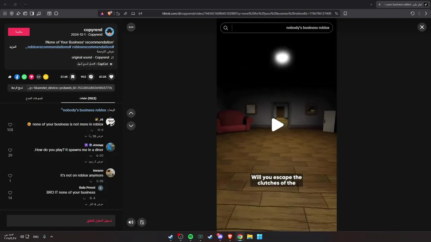Viewport: 431px width, 242px height.
Task: Copy the link with نسخ الرابط button
Action: coord(17,88)
